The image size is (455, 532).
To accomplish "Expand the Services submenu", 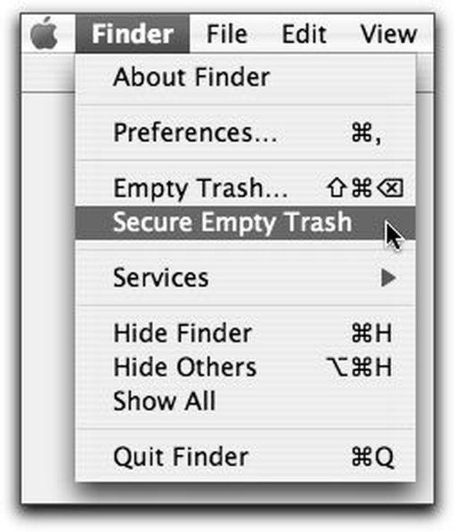I will [x=245, y=278].
